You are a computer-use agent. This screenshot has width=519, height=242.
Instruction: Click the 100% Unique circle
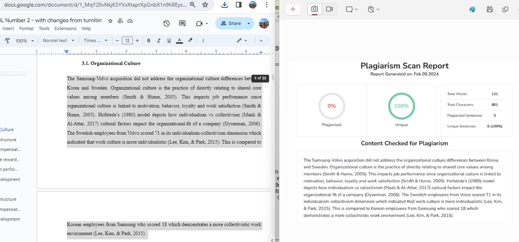coord(401,106)
